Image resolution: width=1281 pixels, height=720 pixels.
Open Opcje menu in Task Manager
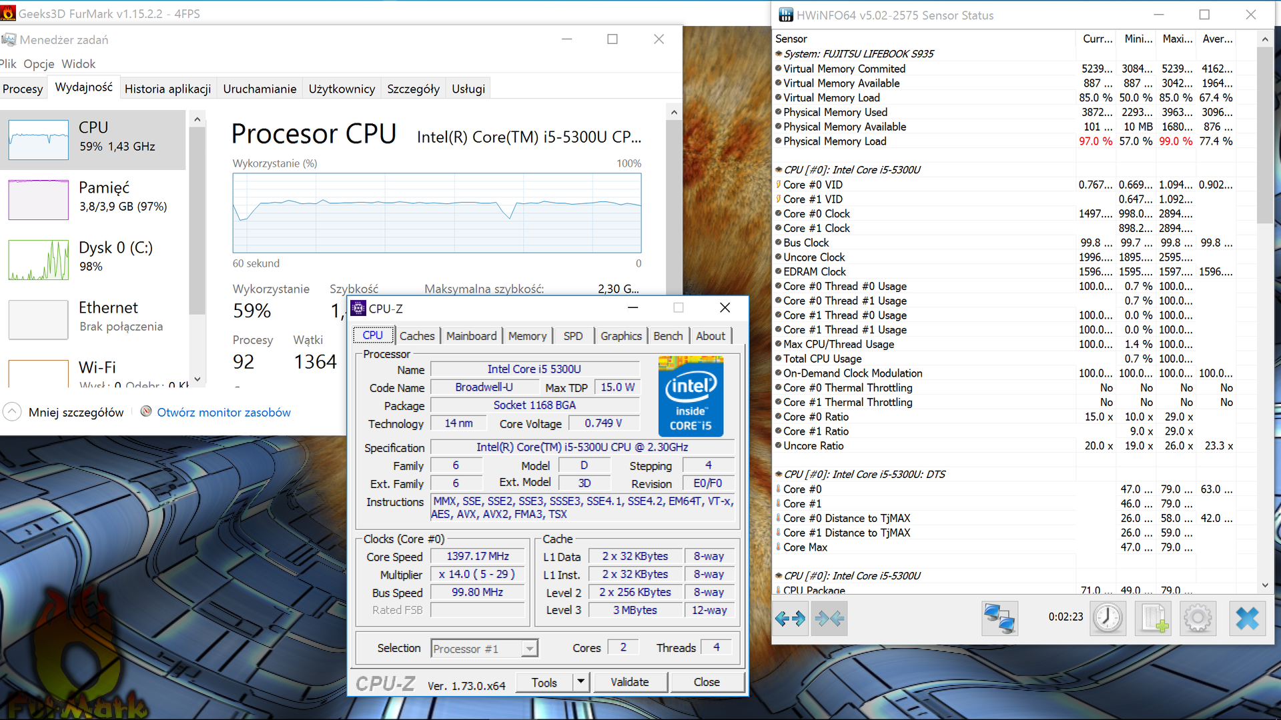point(39,64)
